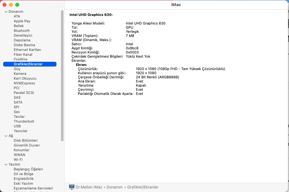Click the iMac computer icon in path bar
The image size is (289, 192).
click(x=72, y=187)
